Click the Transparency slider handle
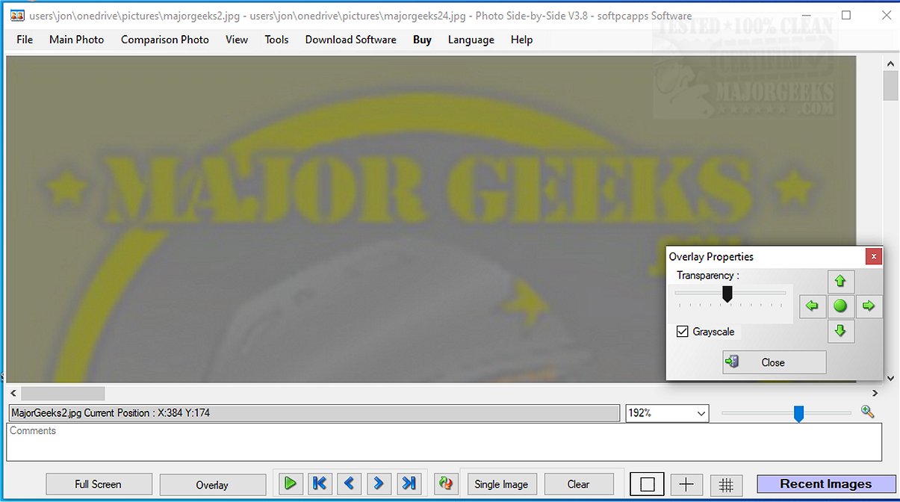 (727, 294)
